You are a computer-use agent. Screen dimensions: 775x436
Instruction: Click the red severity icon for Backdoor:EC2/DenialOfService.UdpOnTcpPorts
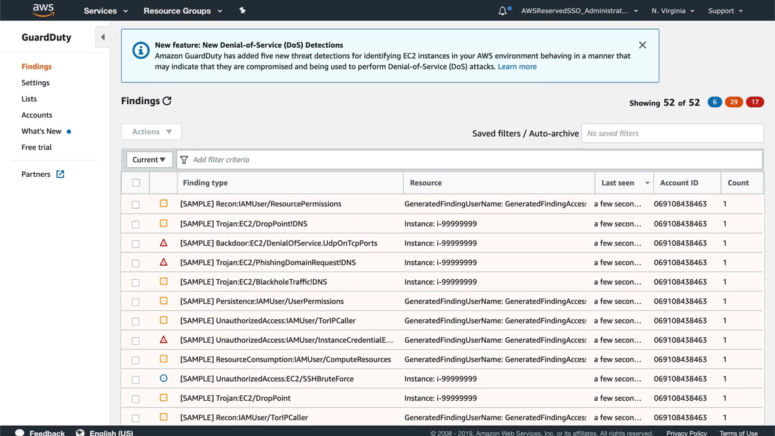(x=163, y=243)
